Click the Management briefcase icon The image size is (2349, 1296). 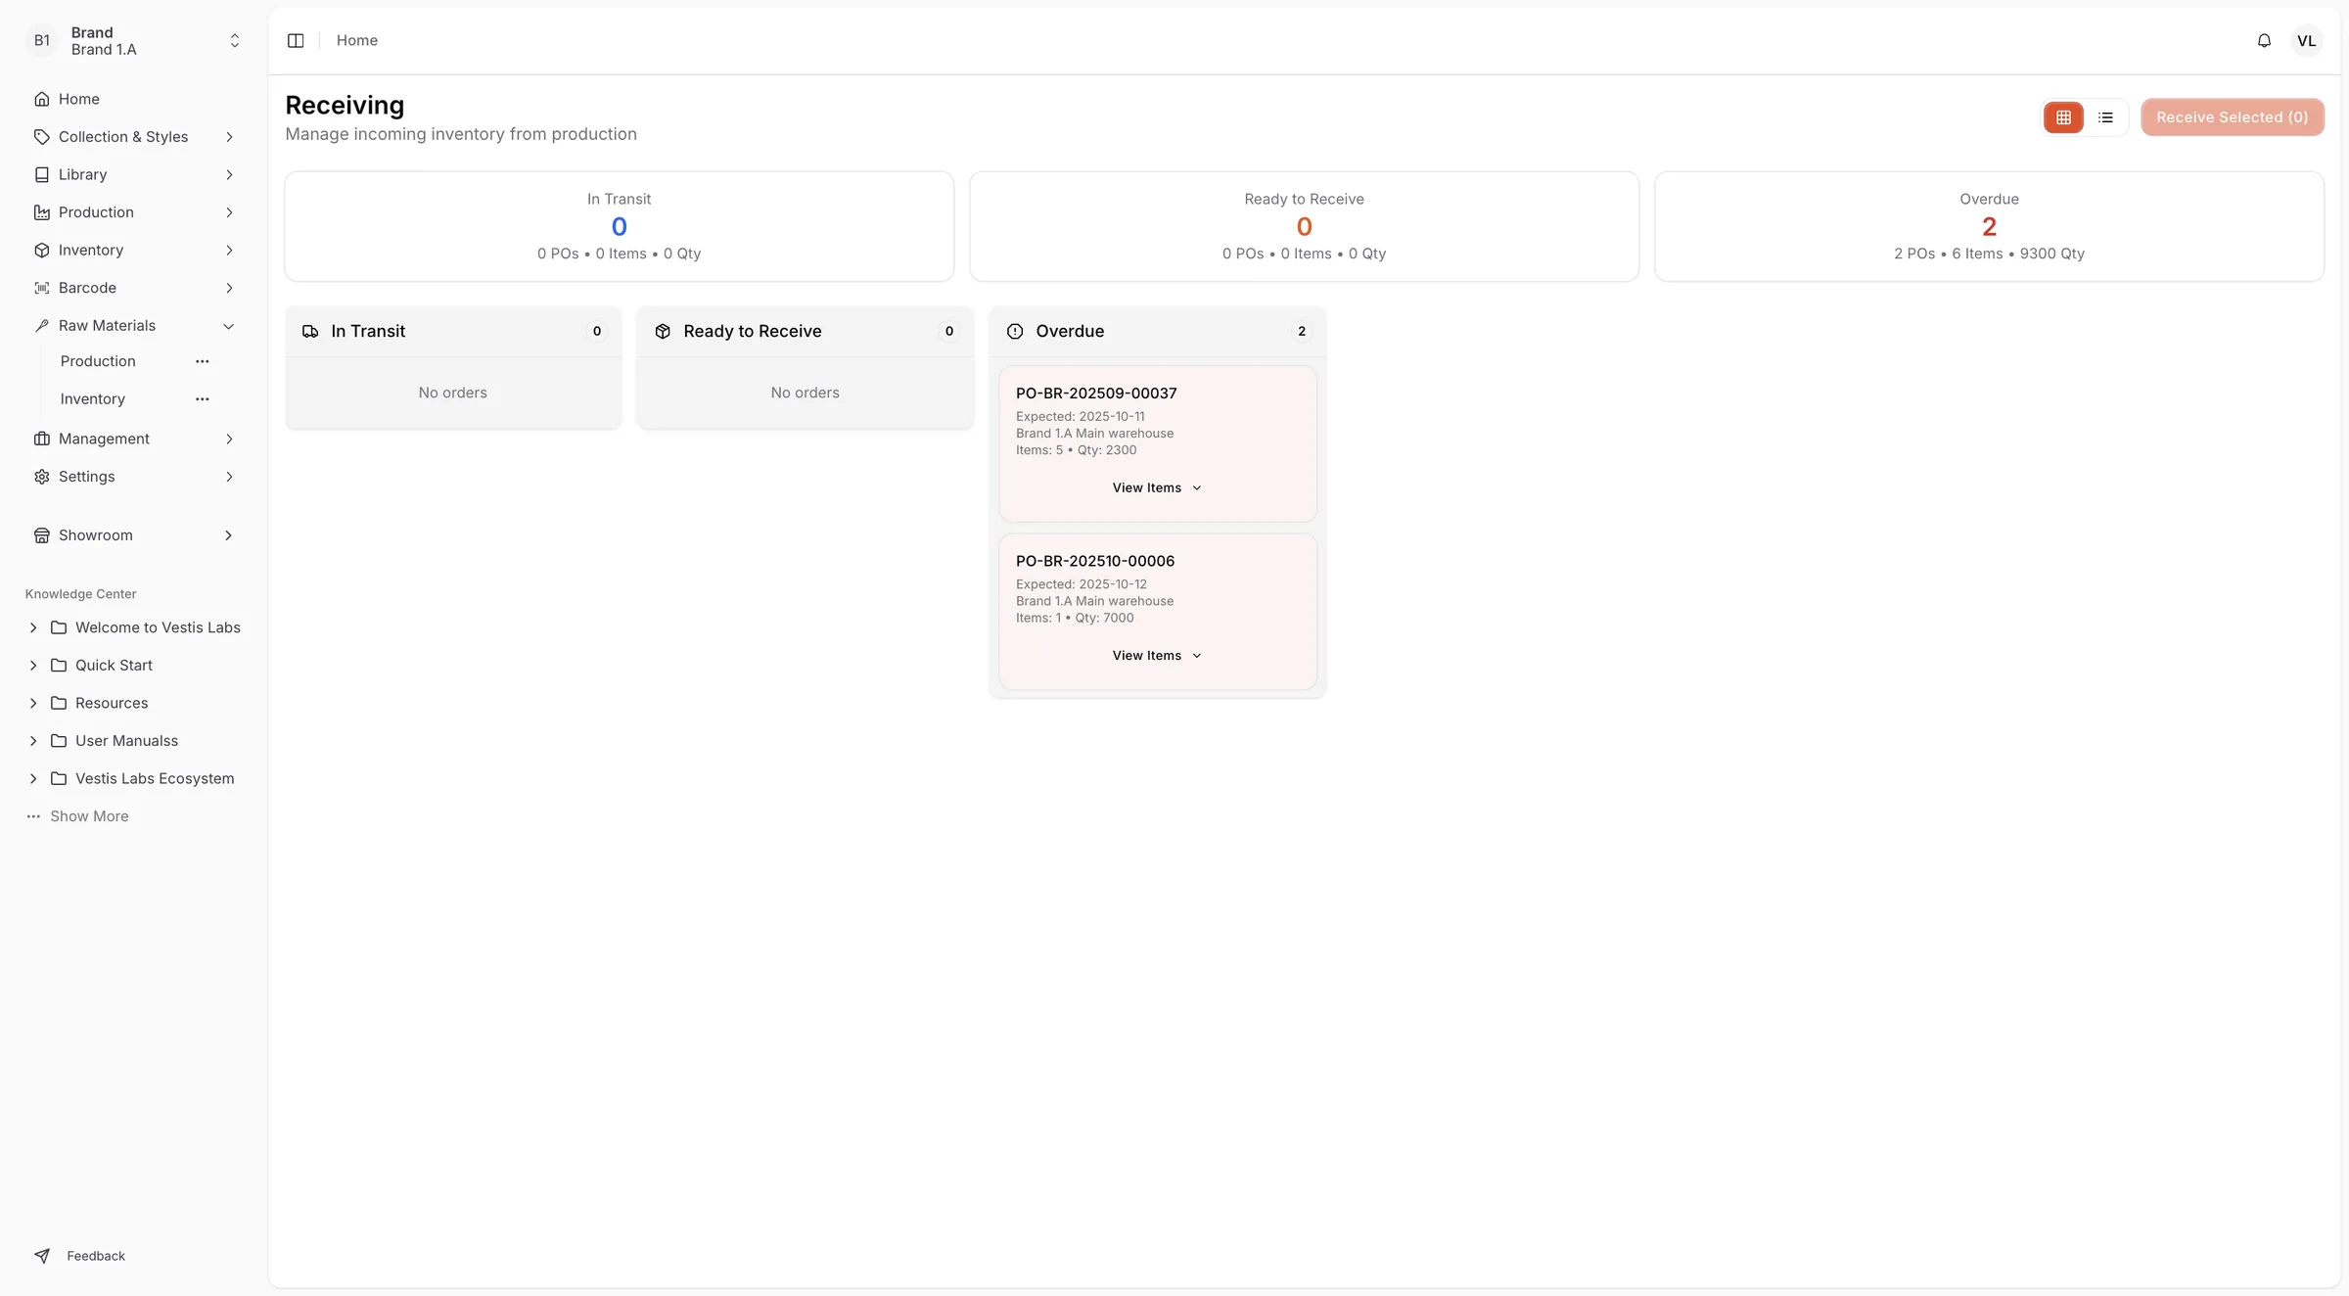pyautogui.click(x=42, y=439)
